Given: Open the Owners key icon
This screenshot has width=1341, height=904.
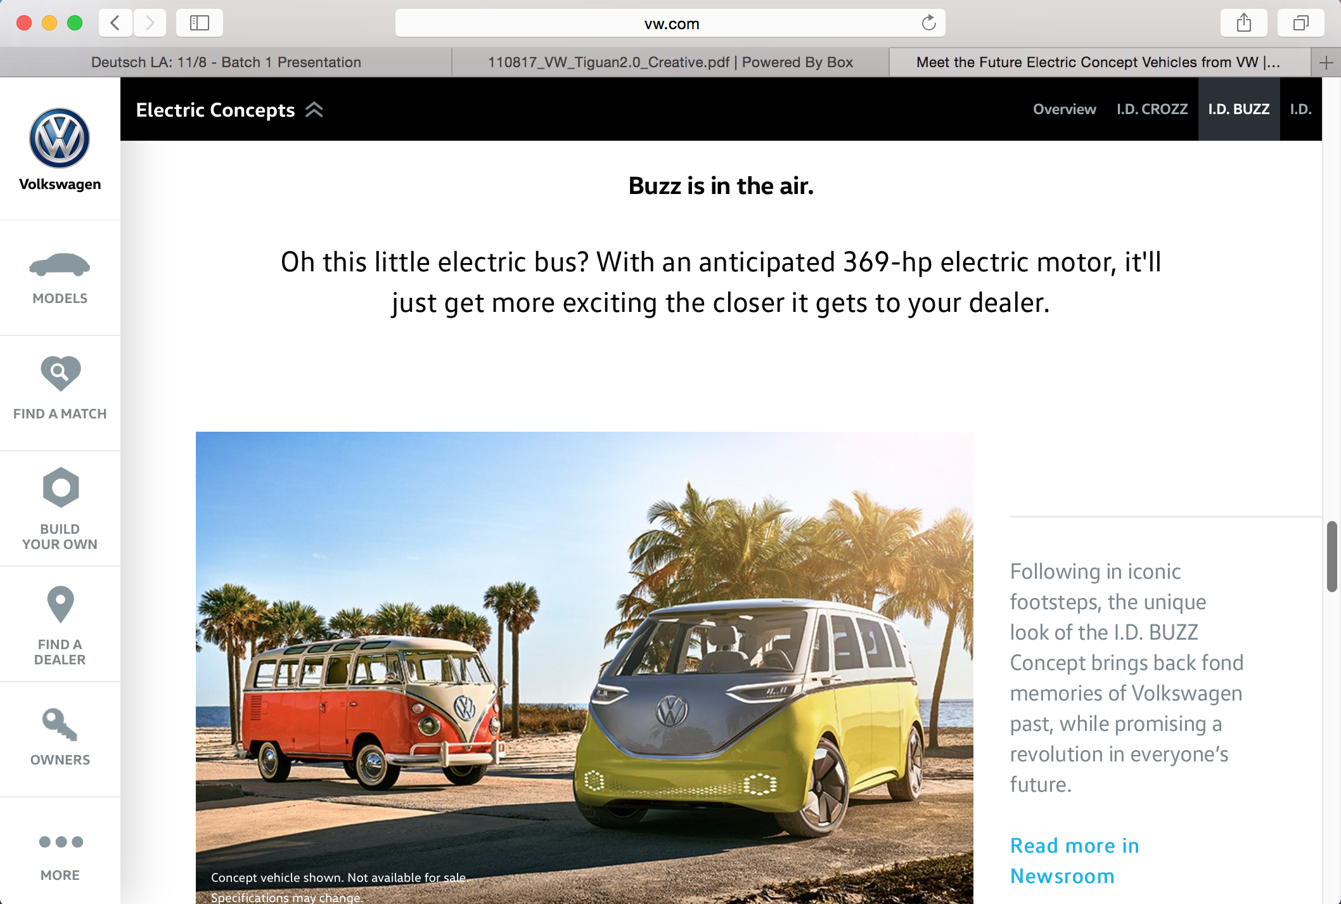Looking at the screenshot, I should tap(60, 725).
